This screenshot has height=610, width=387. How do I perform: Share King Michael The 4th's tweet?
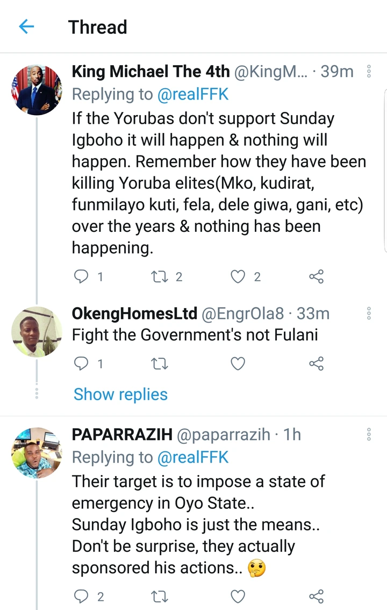[x=316, y=276]
